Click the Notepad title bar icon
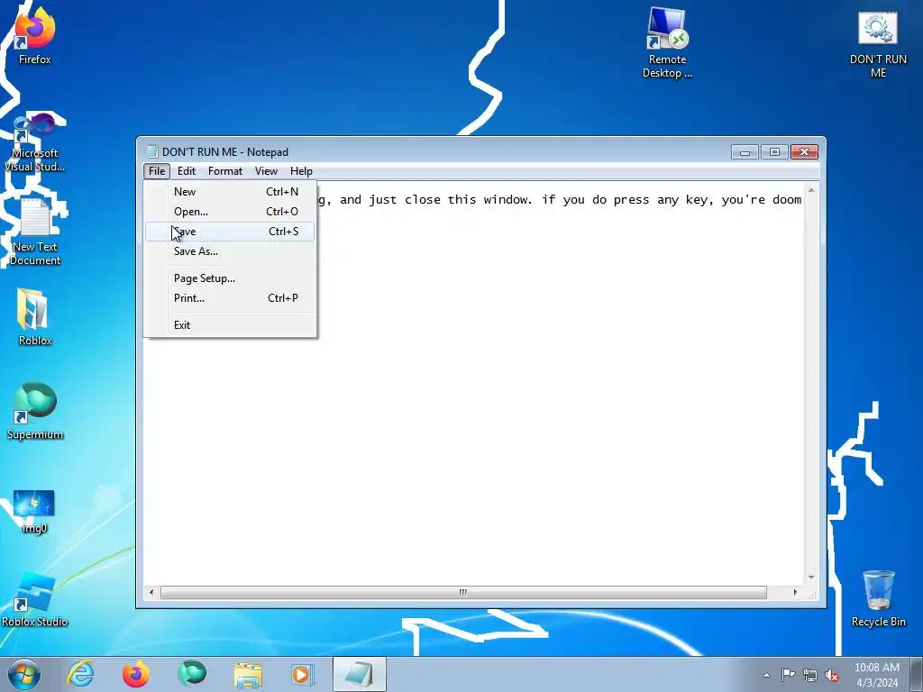The image size is (923, 692). 151,151
